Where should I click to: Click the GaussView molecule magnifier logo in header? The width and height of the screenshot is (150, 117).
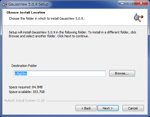139,17
